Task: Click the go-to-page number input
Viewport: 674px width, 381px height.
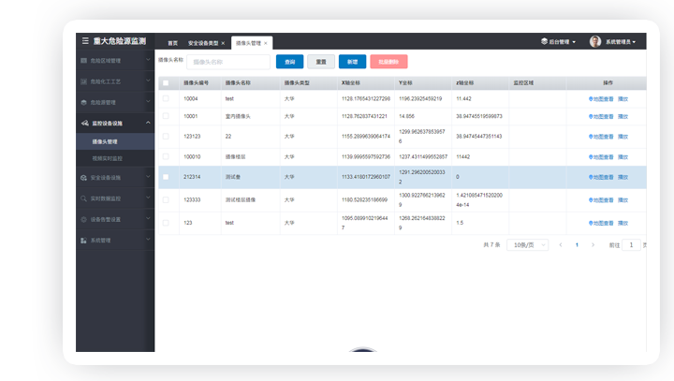Action: click(632, 244)
